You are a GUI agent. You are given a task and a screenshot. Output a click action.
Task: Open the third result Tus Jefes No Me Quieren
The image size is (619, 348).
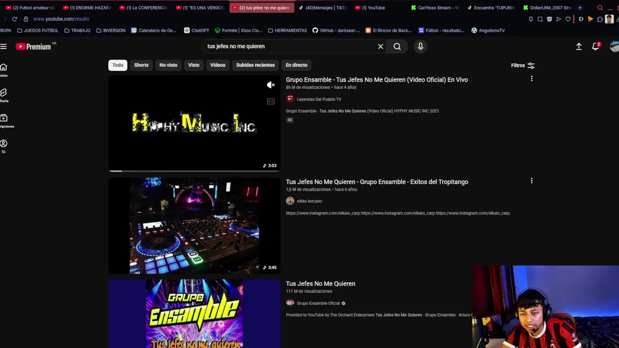coord(320,284)
